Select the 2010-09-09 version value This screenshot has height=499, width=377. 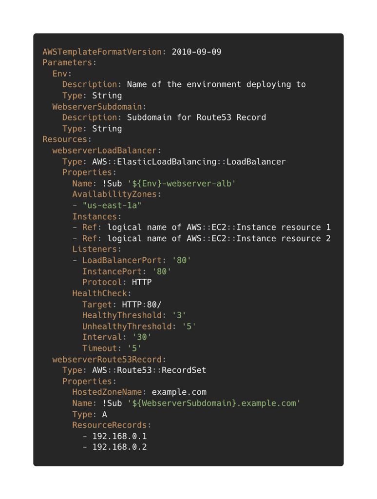[x=197, y=52]
